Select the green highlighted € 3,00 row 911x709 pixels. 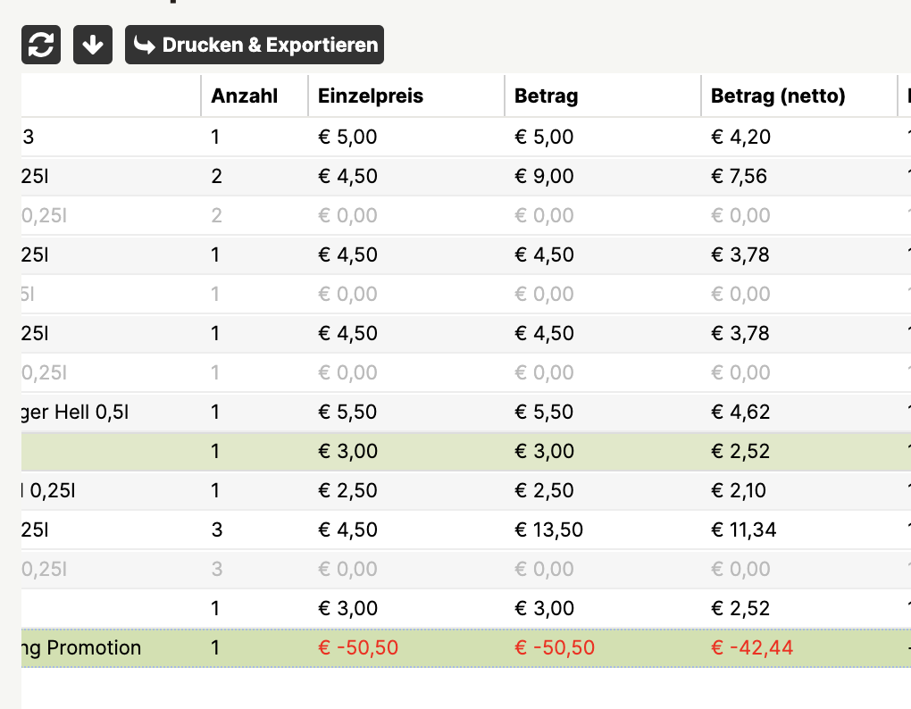pyautogui.click(x=466, y=451)
